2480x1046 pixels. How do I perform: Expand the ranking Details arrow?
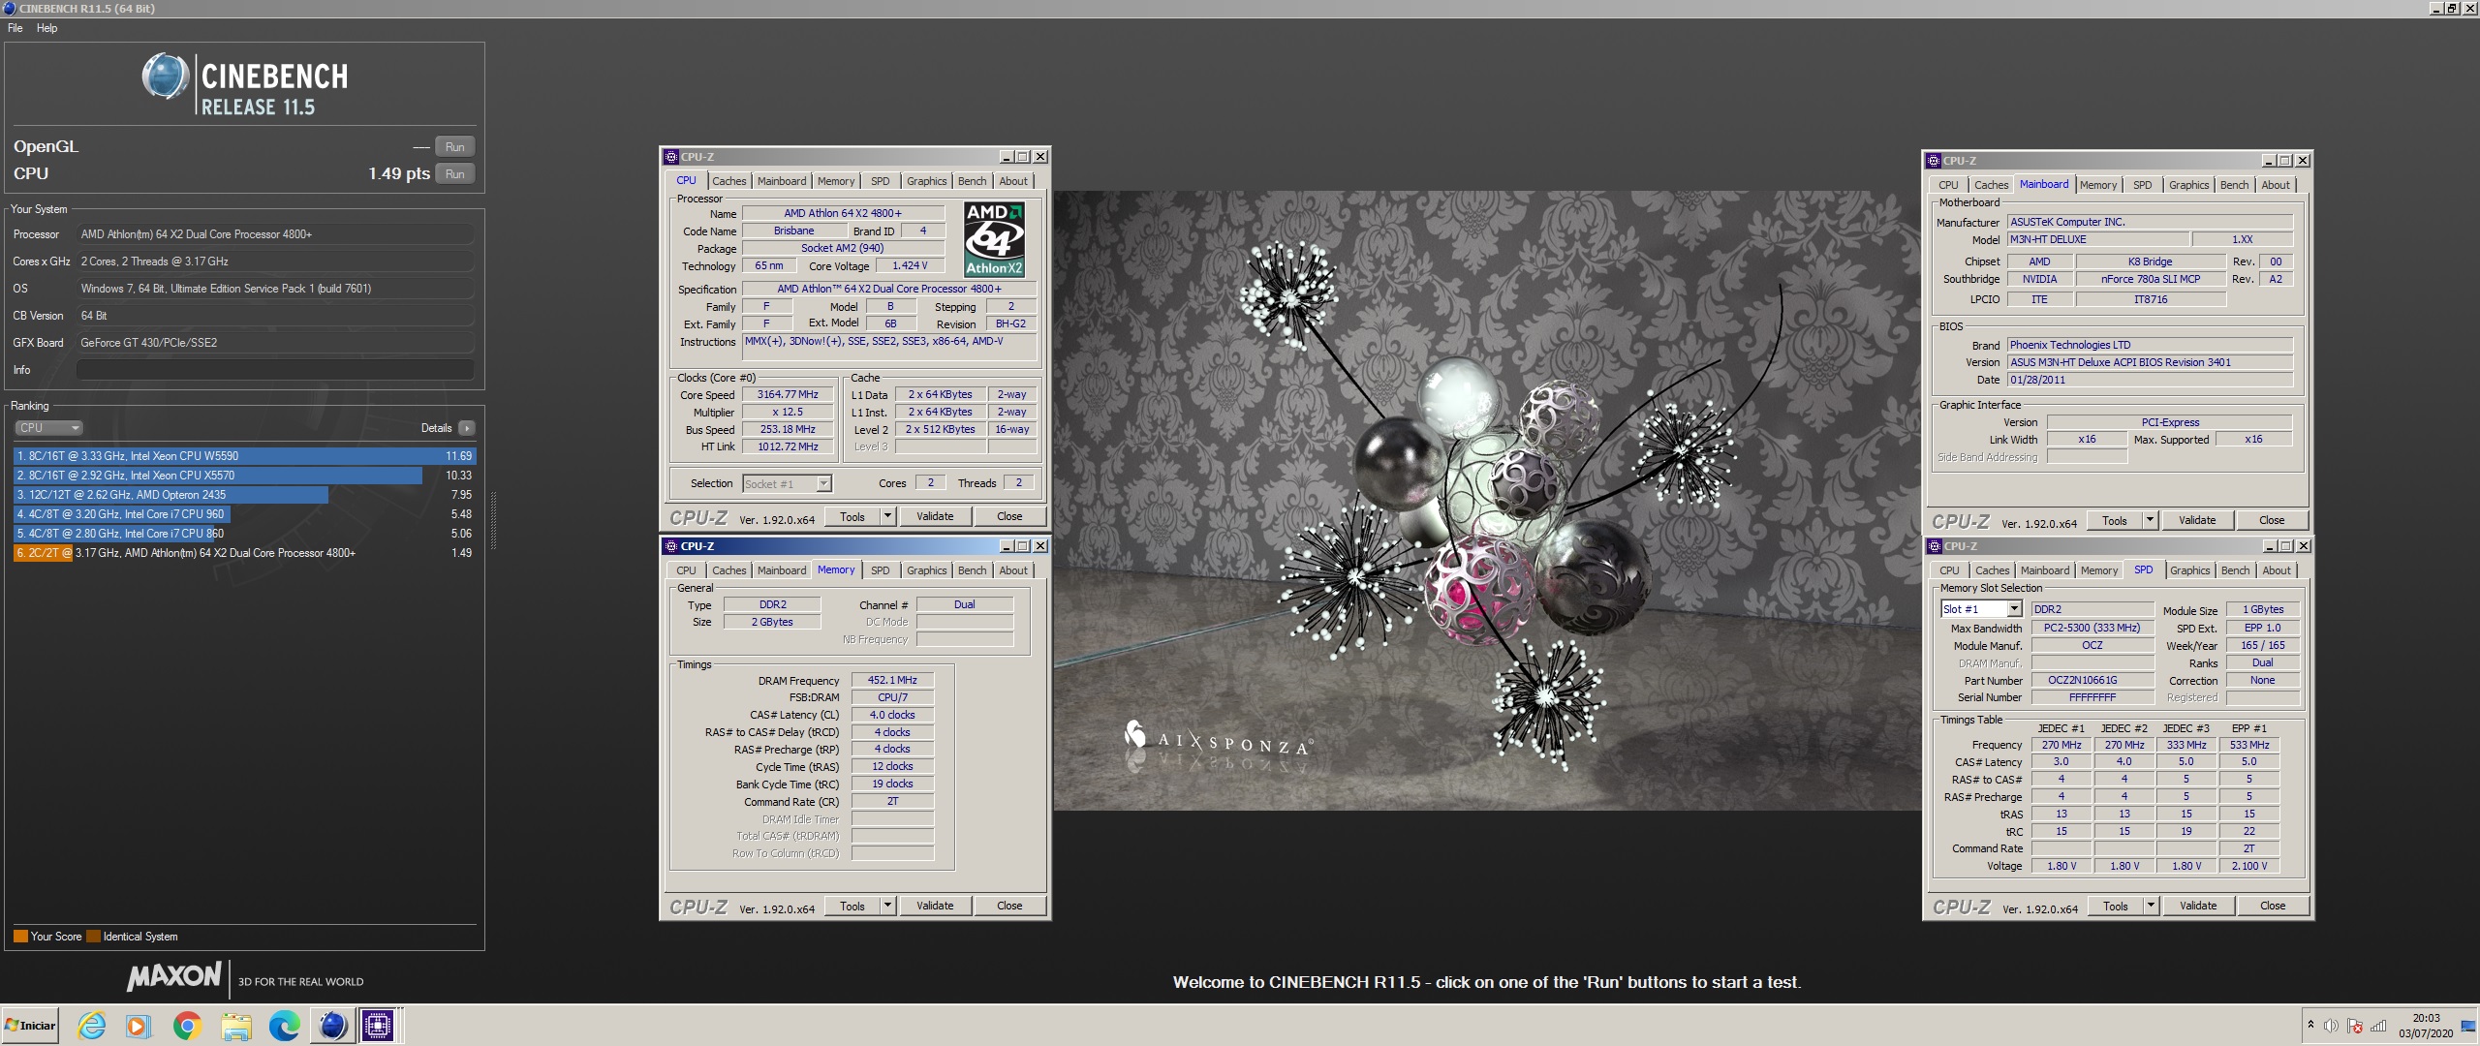coord(467,428)
